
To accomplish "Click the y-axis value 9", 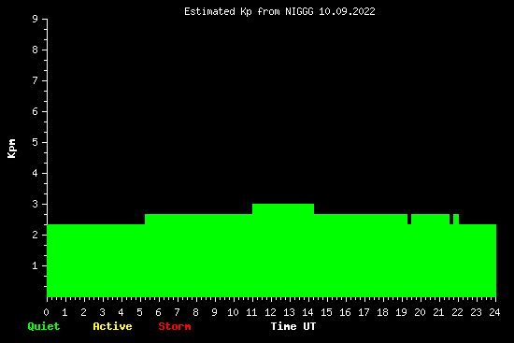I will (x=36, y=19).
